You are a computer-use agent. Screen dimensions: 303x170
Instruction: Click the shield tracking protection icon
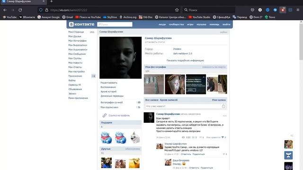click(x=41, y=10)
